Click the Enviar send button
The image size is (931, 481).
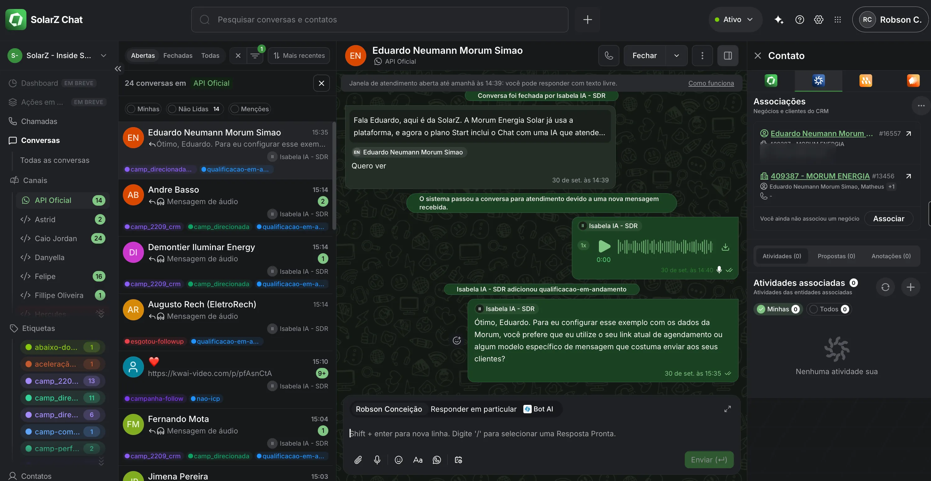[709, 460]
